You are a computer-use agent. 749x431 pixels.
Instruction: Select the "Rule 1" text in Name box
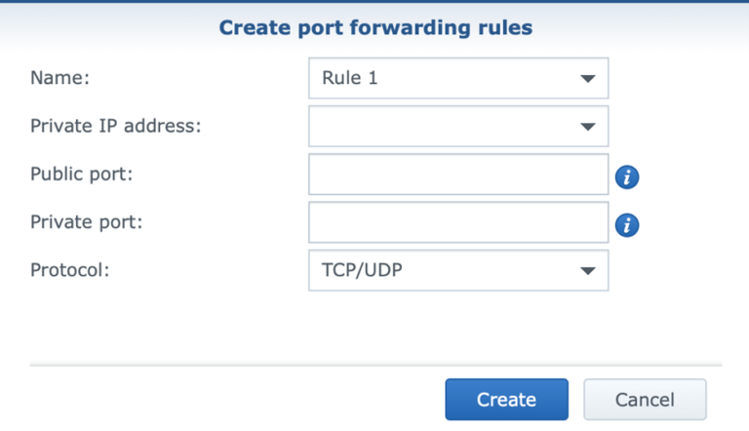coord(350,78)
